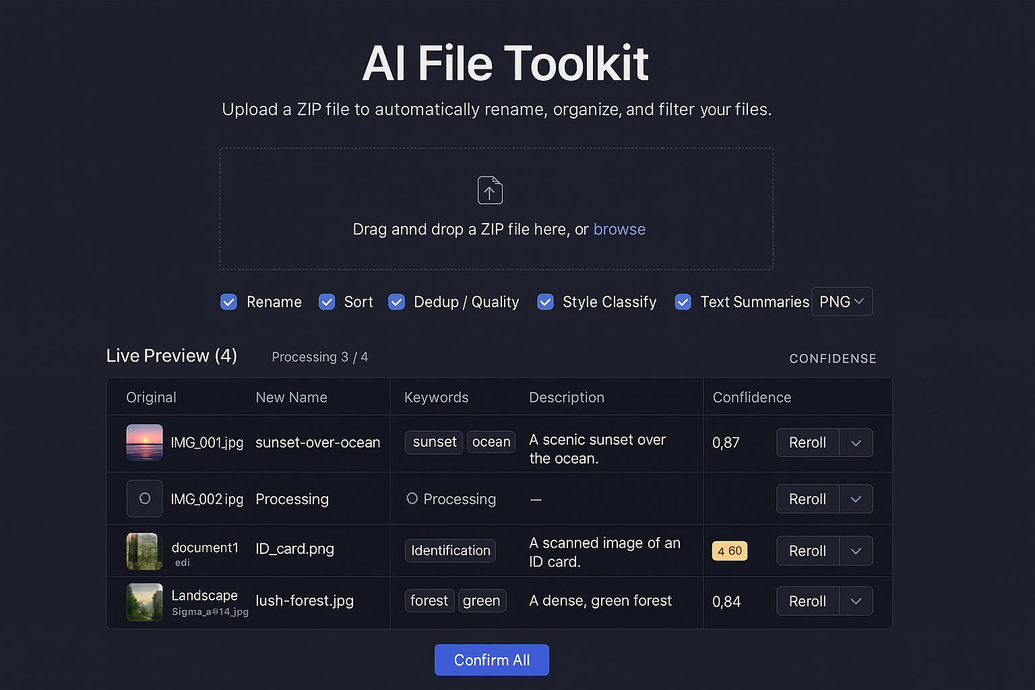Screen dimensions: 1035x690
Task: Open the sunset IMG_001 thumbnail
Action: click(x=144, y=443)
